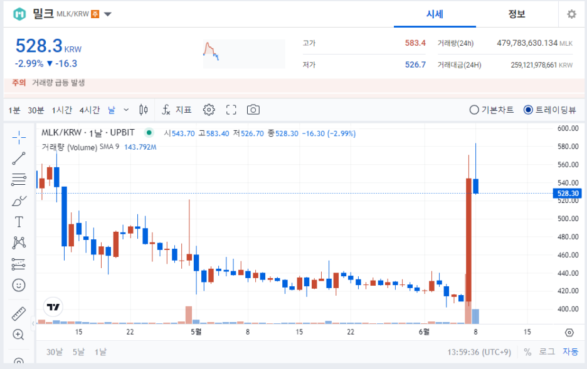Activate the zoom in tool
This screenshot has height=369, width=587.
[18, 335]
